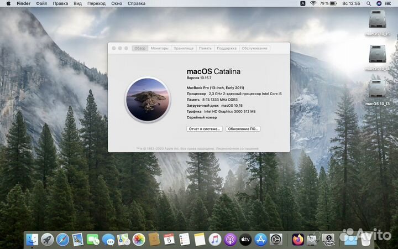This screenshot has width=398, height=249.
Task: Close the About This Mac window
Action: (114, 48)
